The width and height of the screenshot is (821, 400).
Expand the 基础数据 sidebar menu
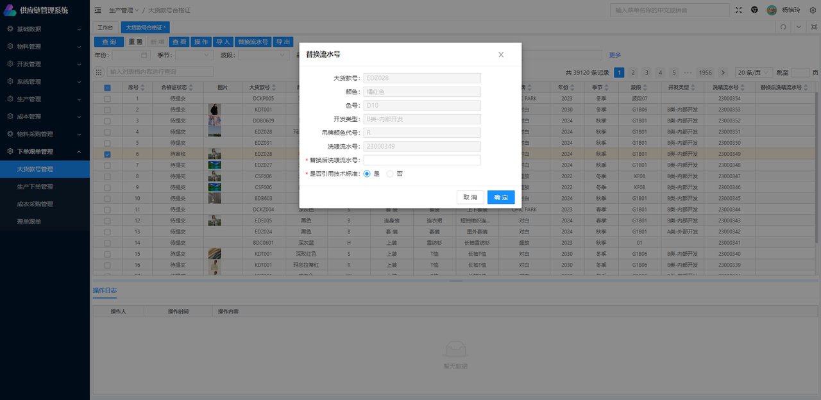click(x=44, y=29)
